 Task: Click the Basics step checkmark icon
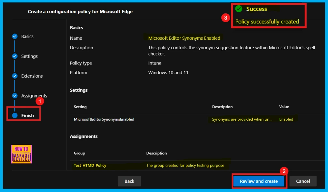point(15,37)
